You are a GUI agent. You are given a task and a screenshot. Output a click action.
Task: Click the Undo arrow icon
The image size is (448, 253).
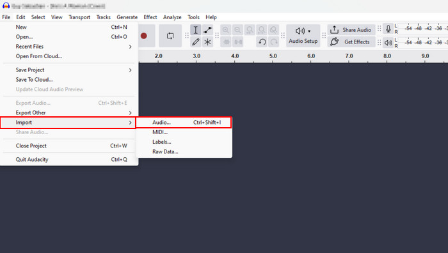tap(262, 42)
